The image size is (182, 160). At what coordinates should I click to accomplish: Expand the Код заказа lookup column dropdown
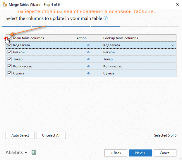173,45
